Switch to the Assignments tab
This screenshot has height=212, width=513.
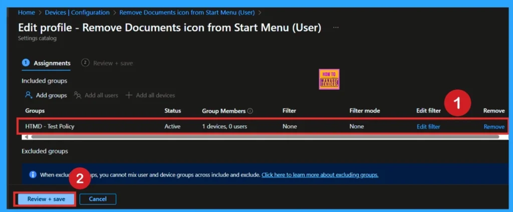click(x=46, y=63)
